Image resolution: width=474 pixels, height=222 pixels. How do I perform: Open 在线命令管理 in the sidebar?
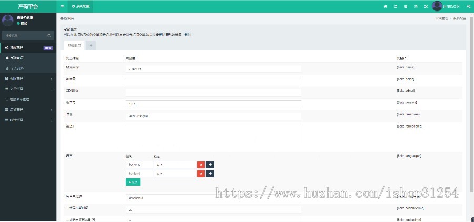28,99
